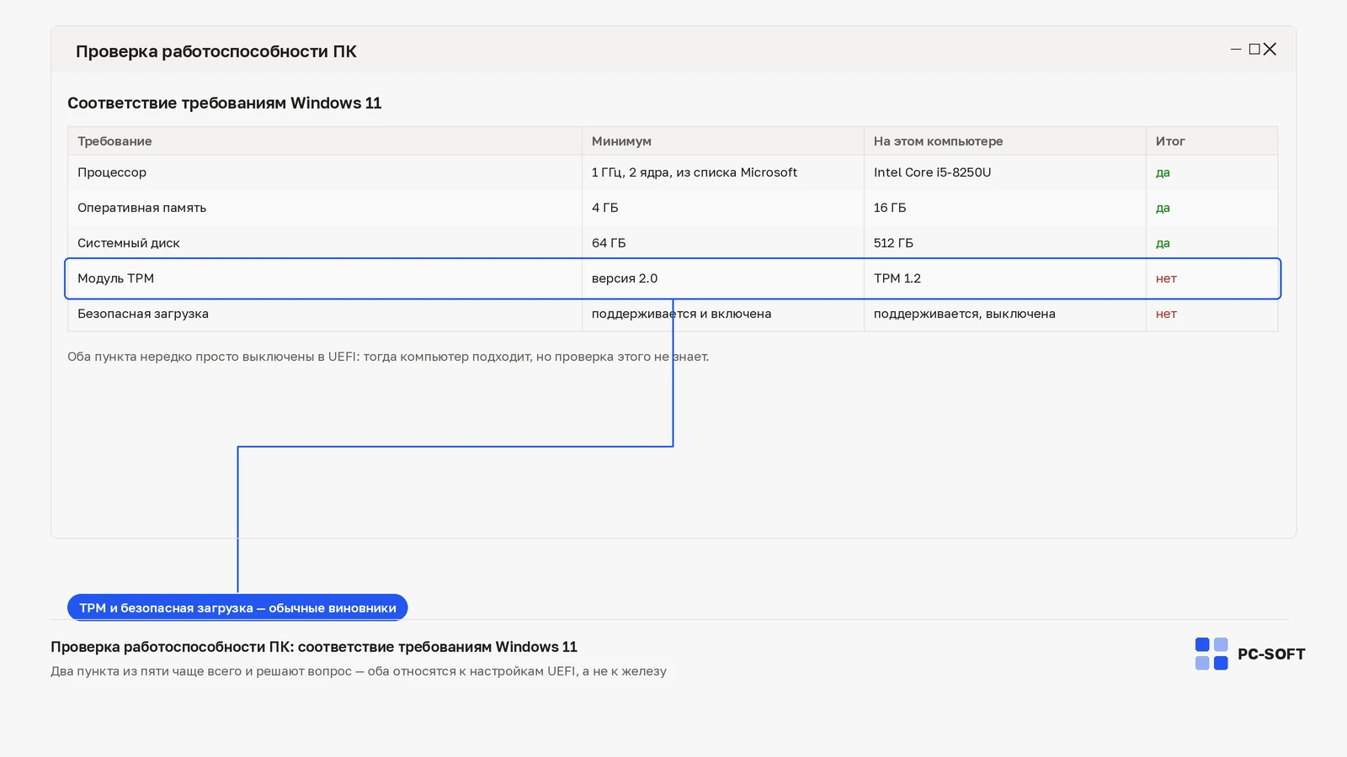Click the Минимум column header
This screenshot has width=1347, height=757.
point(723,141)
